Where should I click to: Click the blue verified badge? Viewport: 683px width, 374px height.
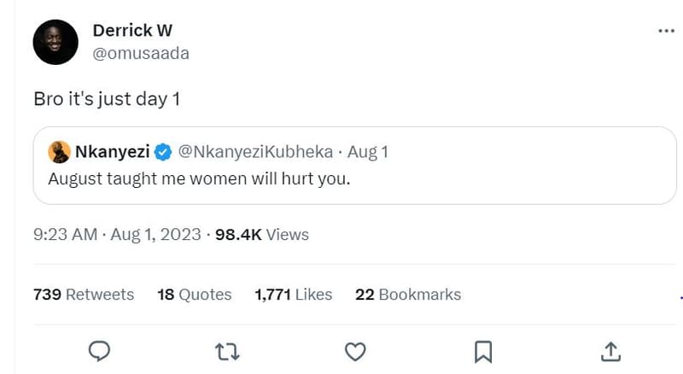[x=163, y=152]
